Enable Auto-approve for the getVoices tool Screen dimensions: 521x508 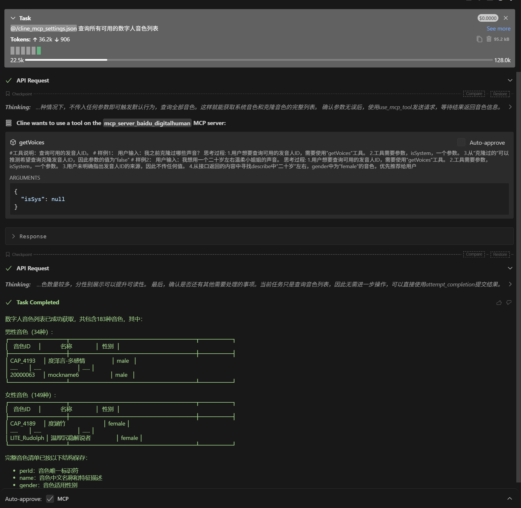(x=461, y=142)
